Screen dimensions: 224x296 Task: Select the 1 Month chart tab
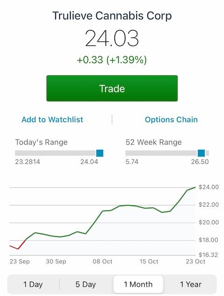click(x=138, y=284)
